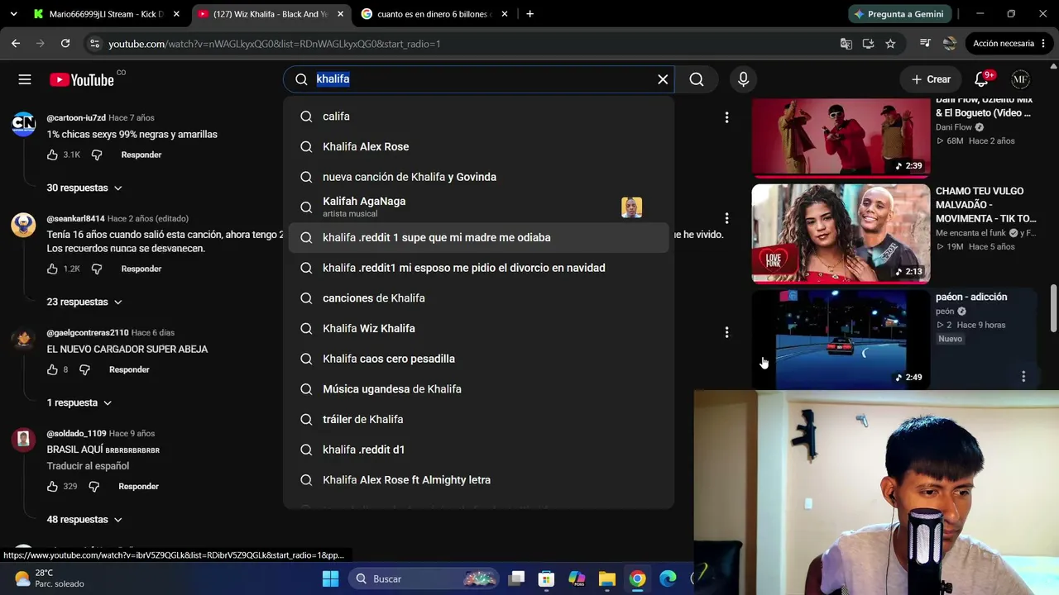The image size is (1059, 595).
Task: Open the options menu for @cartoon-iu7zd comment
Action: (726, 117)
